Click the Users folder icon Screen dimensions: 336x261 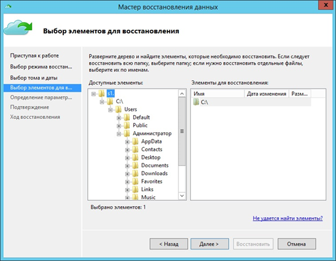[x=118, y=109]
